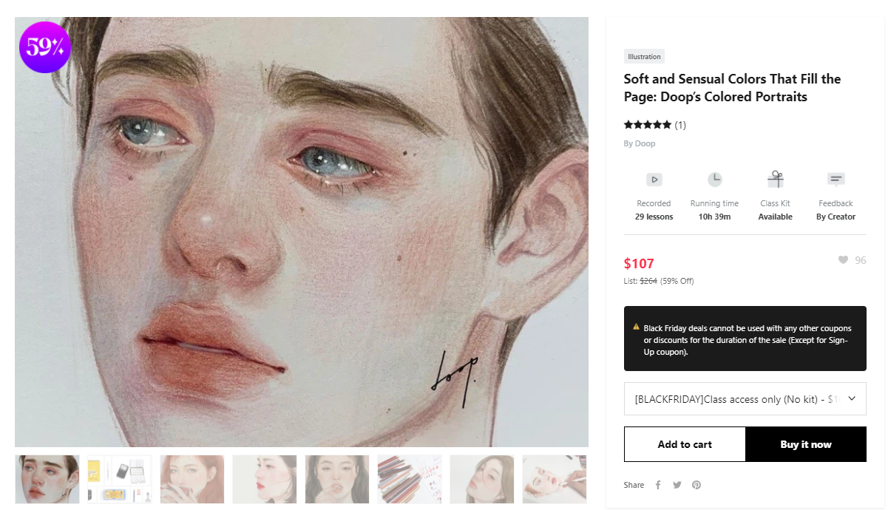Share this class on Pinterest
Image resolution: width=888 pixels, height=510 pixels.
696,485
